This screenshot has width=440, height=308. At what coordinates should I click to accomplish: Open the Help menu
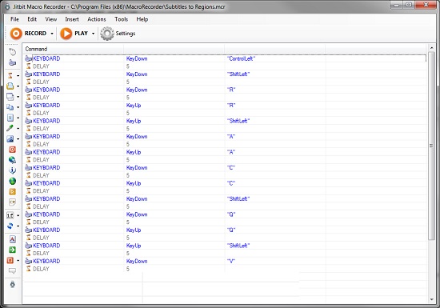[x=142, y=19]
